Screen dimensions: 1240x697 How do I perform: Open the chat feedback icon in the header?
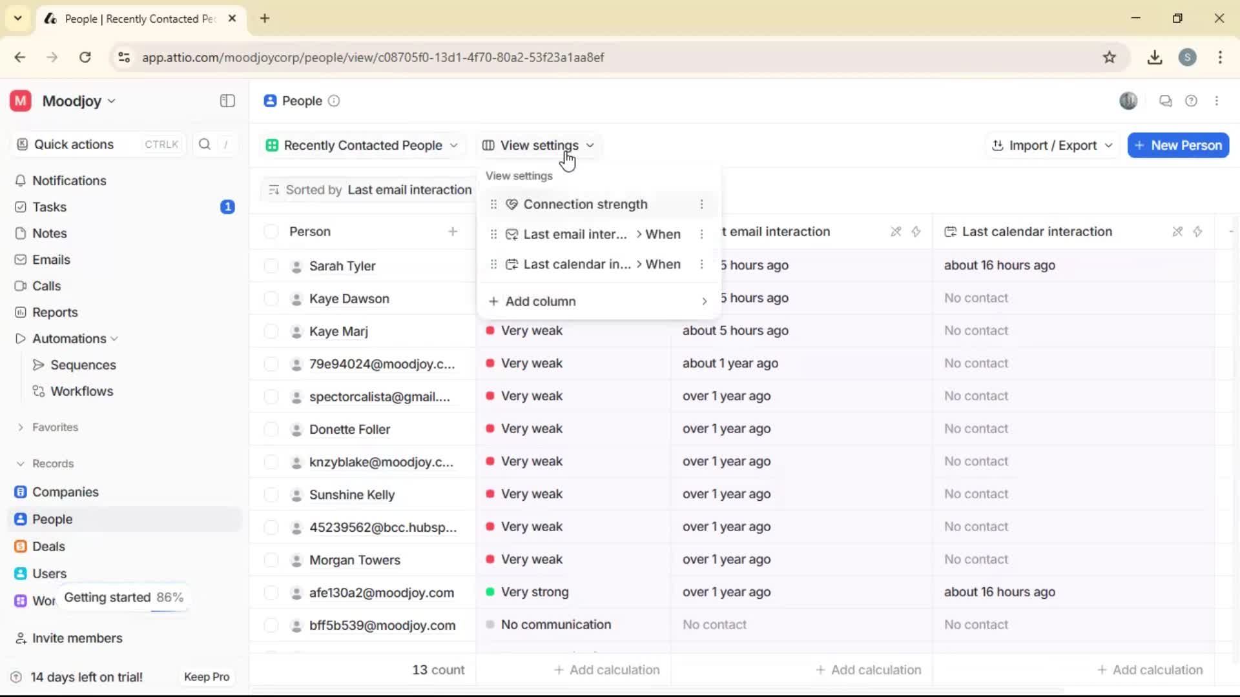tap(1165, 101)
